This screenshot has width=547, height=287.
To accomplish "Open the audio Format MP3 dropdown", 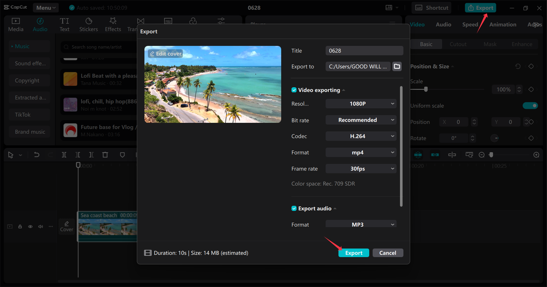I will [x=361, y=224].
